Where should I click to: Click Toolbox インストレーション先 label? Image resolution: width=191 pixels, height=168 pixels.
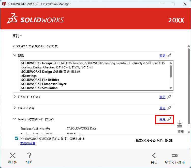[x=35, y=129]
